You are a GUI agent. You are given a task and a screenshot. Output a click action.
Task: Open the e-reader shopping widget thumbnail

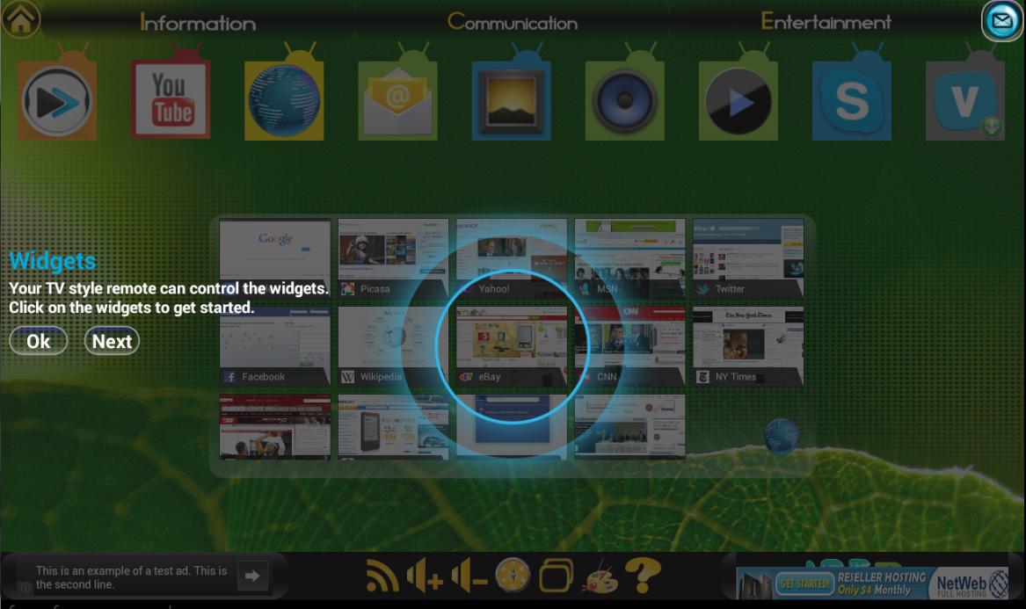(x=393, y=427)
